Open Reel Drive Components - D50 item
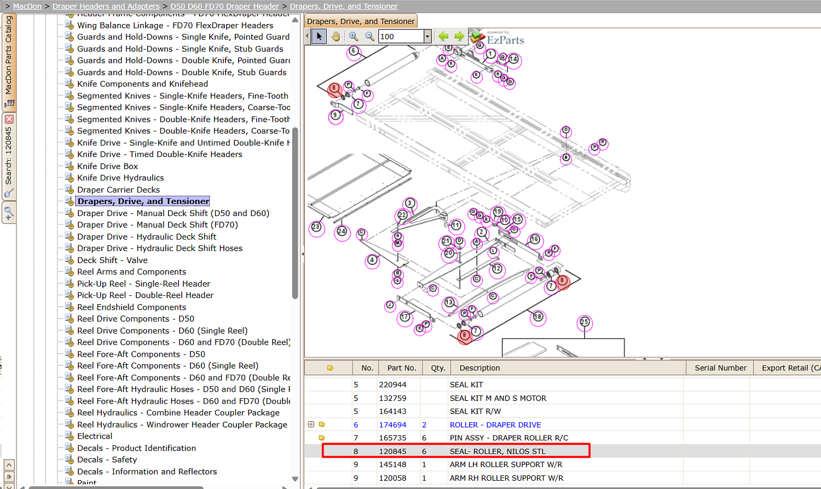 (136, 319)
